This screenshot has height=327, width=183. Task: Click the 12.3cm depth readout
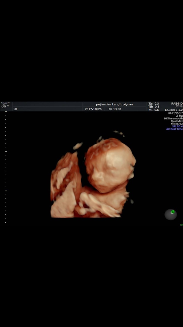[x=170, y=110]
